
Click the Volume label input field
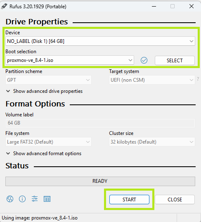100,123
